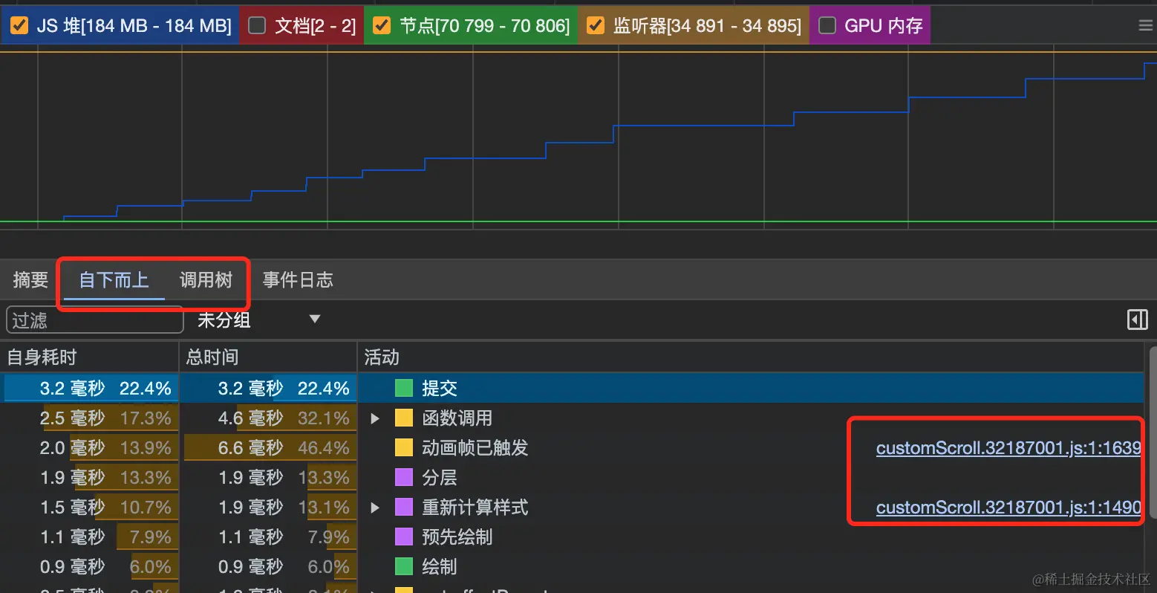Sort by the 活动 column header
Screen dimensions: 1157x593
pos(750,357)
